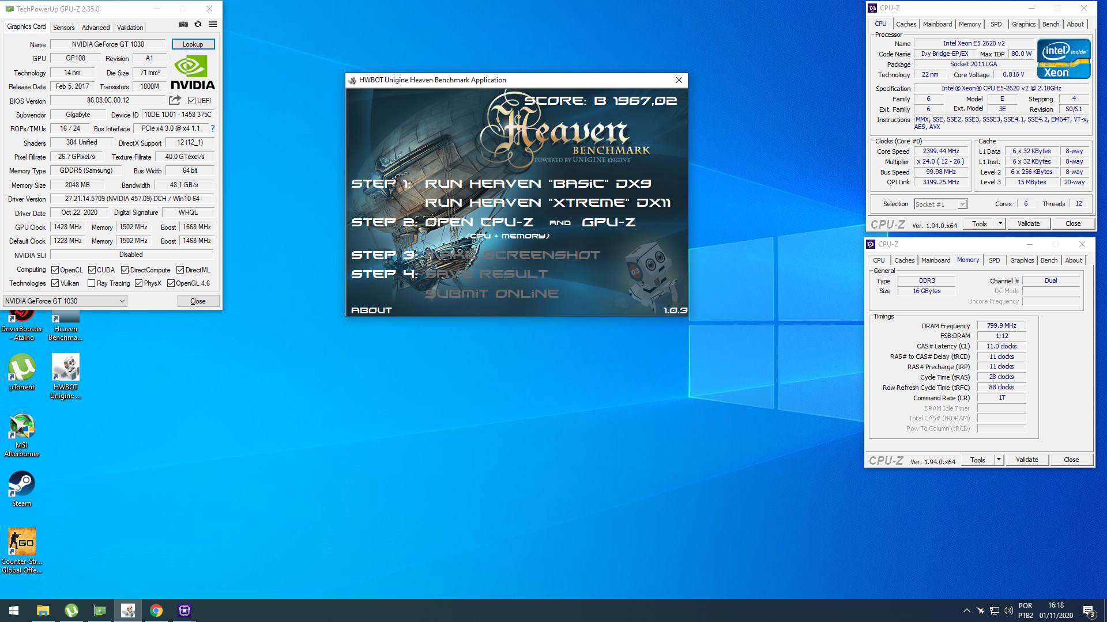
Task: Switch to the Validation tab in GPU-Z
Action: tap(130, 27)
